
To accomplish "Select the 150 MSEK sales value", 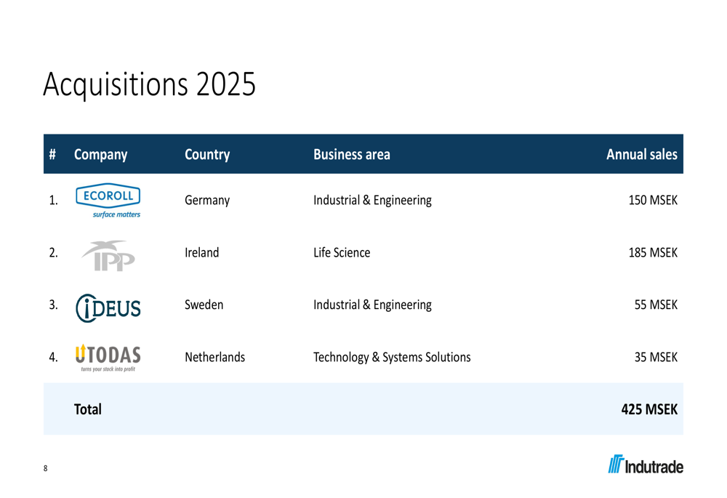I will 653,201.
